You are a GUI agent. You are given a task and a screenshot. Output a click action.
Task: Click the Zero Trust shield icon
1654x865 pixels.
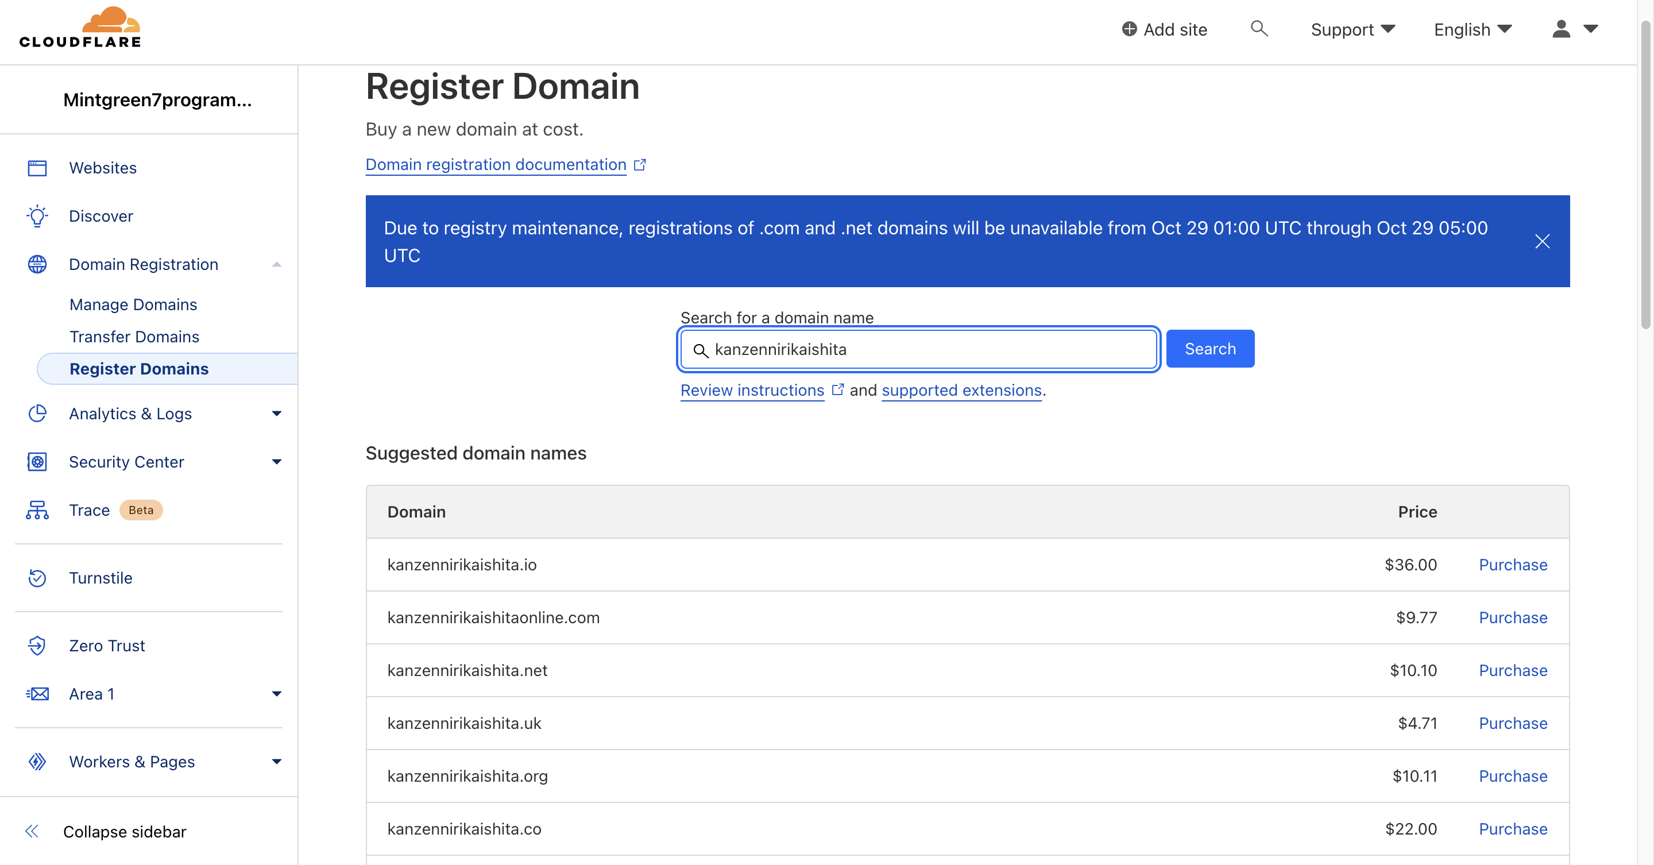(37, 646)
